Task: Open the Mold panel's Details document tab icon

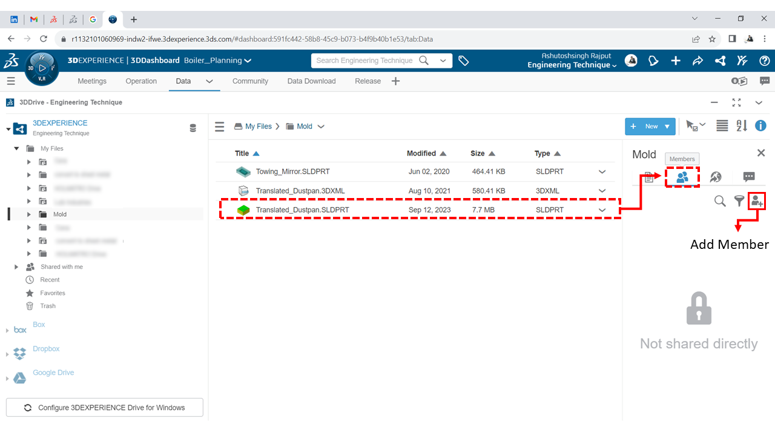Action: (x=648, y=177)
